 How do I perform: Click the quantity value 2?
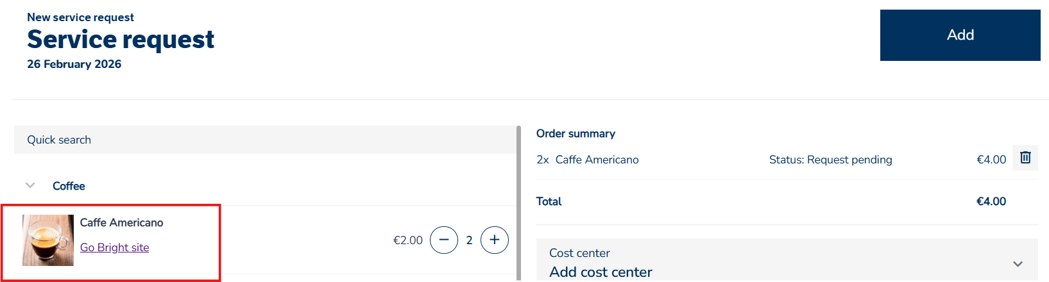[469, 240]
